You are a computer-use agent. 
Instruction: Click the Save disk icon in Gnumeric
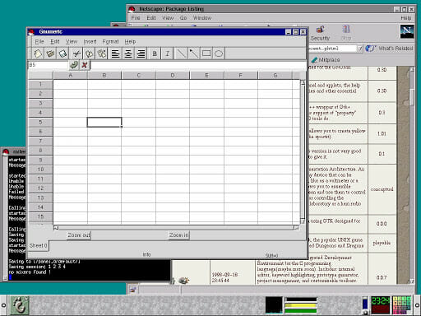pos(62,53)
